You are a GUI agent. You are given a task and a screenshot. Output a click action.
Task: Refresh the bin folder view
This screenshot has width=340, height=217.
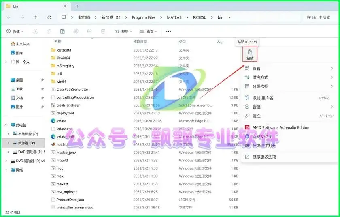pyautogui.click(x=49, y=17)
